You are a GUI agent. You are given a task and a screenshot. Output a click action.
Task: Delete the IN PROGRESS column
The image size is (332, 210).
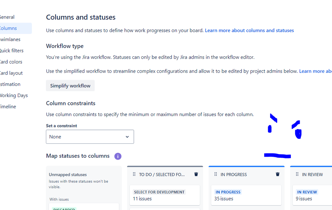click(x=277, y=174)
